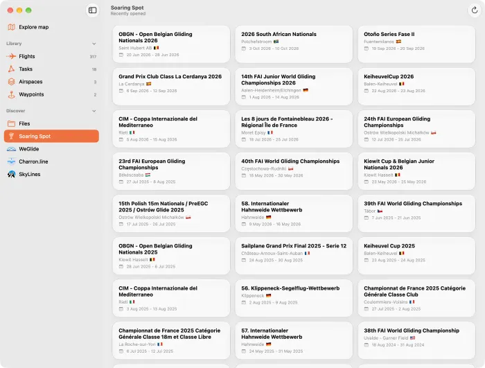Image resolution: width=485 pixels, height=368 pixels.
Task: Click Château-Arnoux-Saint-Auban location text
Action: 272,253
